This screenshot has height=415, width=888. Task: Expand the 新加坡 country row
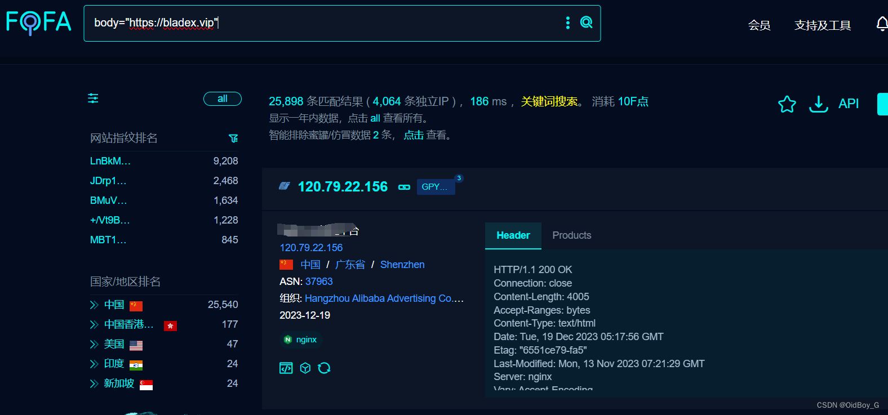tap(94, 383)
